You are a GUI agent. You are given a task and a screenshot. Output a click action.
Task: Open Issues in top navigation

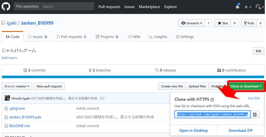pyautogui.click(x=129, y=7)
